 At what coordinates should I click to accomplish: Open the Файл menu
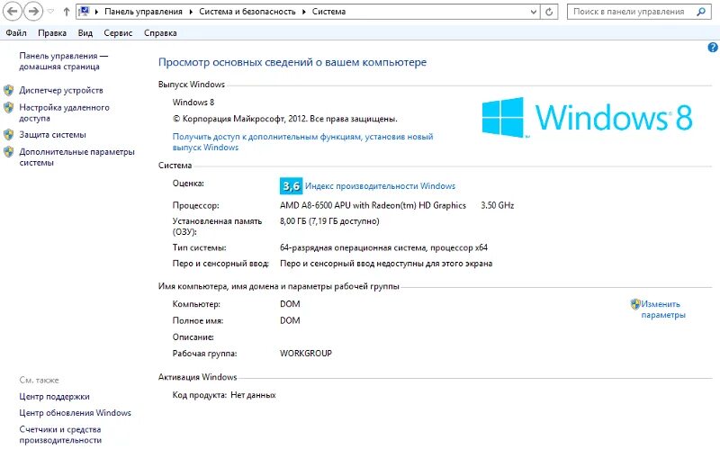click(16, 33)
